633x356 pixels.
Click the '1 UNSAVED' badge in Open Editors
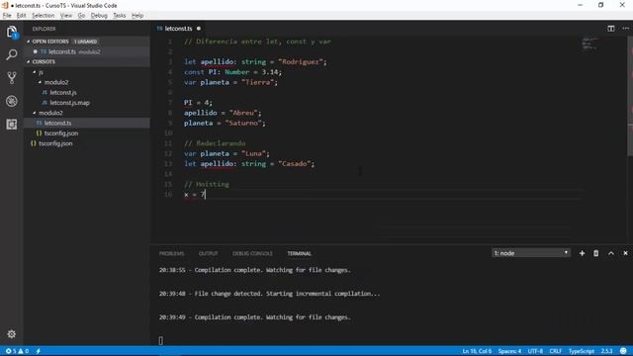[85, 42]
